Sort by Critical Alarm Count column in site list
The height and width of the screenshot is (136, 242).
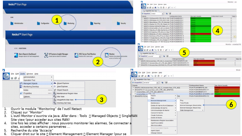[x=221, y=16]
